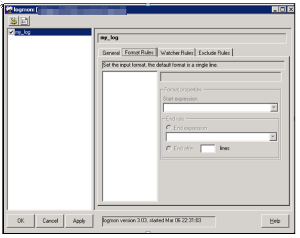Image resolution: width=300 pixels, height=238 pixels.
Task: Click the Apply button
Action: 79,221
